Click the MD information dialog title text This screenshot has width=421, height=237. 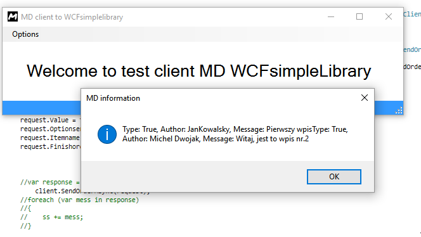(x=113, y=98)
